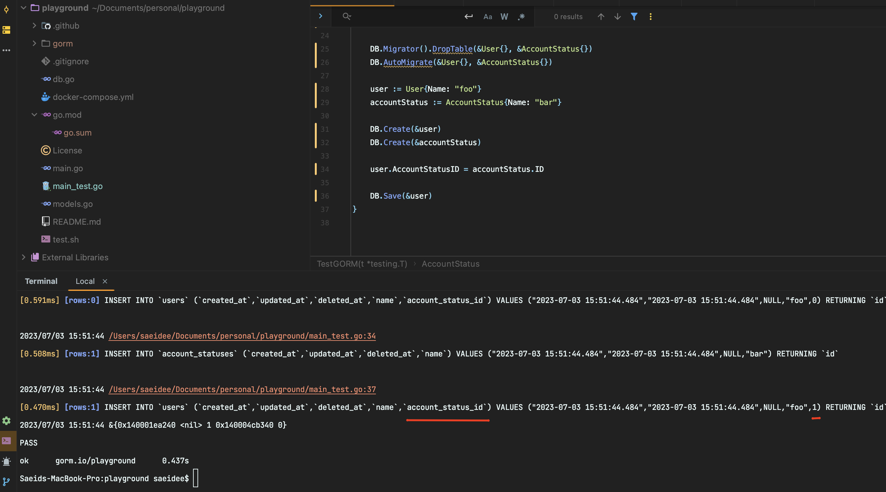Open the Commit tool window icon
The image size is (886, 492).
(x=7, y=10)
